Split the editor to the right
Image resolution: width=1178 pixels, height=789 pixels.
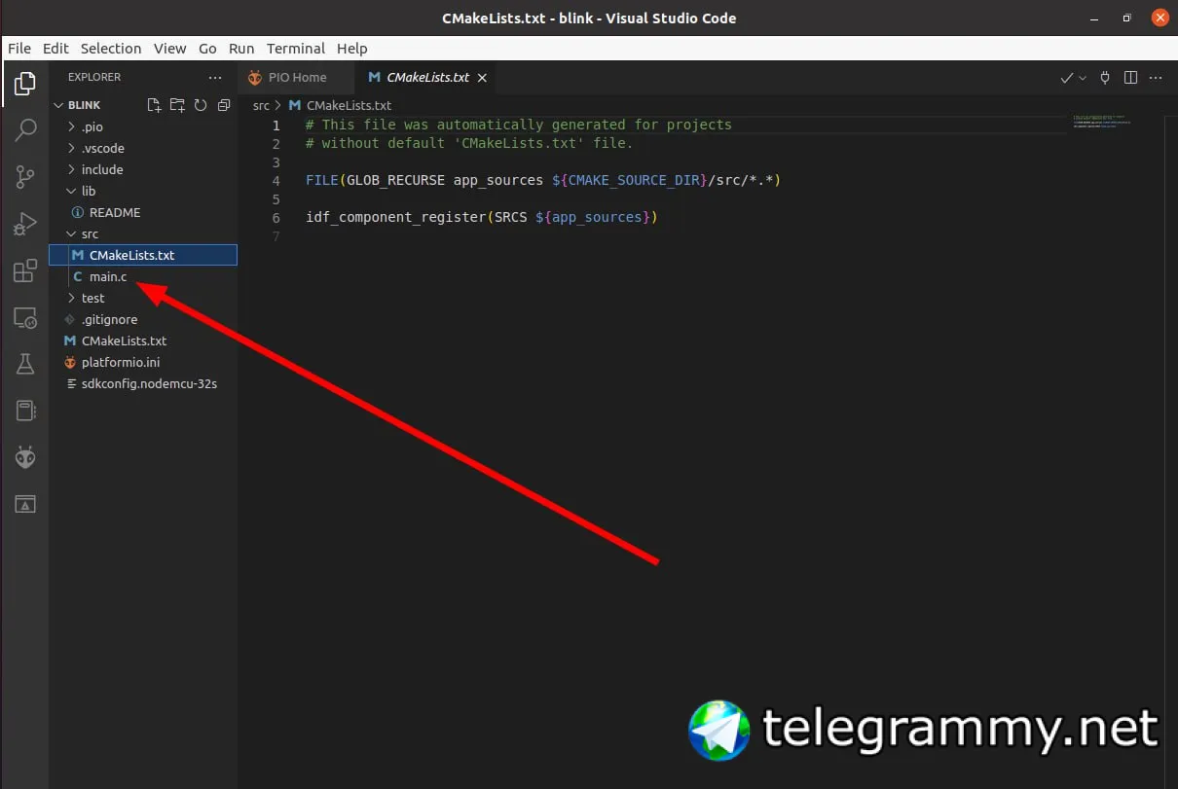[x=1131, y=78]
